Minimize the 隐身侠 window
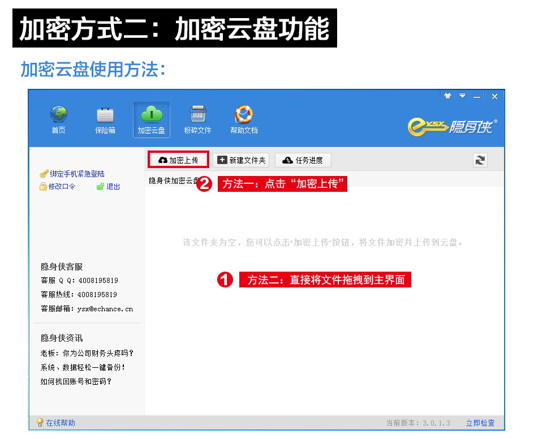560x438 pixels. pos(477,96)
